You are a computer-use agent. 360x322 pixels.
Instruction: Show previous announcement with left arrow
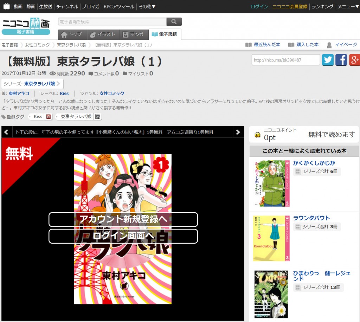[x=6, y=132]
